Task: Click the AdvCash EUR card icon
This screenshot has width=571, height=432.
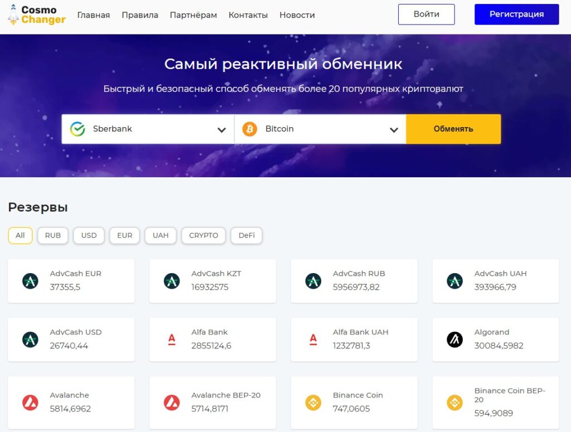Action: click(30, 281)
